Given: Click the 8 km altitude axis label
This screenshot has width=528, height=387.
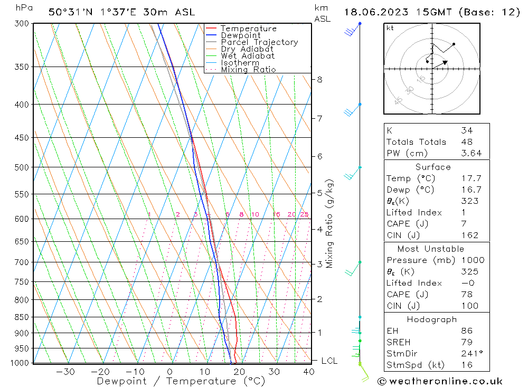Looking at the screenshot, I should [319, 80].
